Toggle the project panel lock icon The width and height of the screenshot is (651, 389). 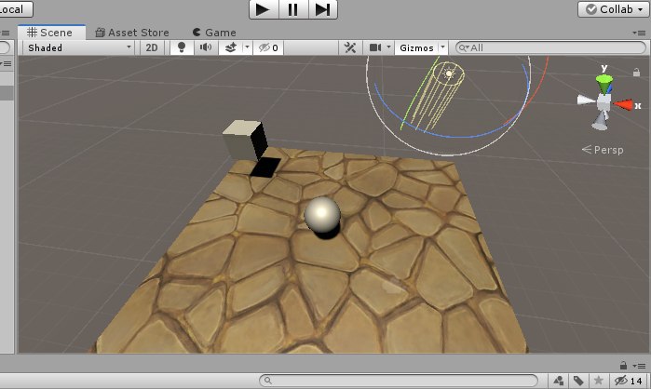623,366
